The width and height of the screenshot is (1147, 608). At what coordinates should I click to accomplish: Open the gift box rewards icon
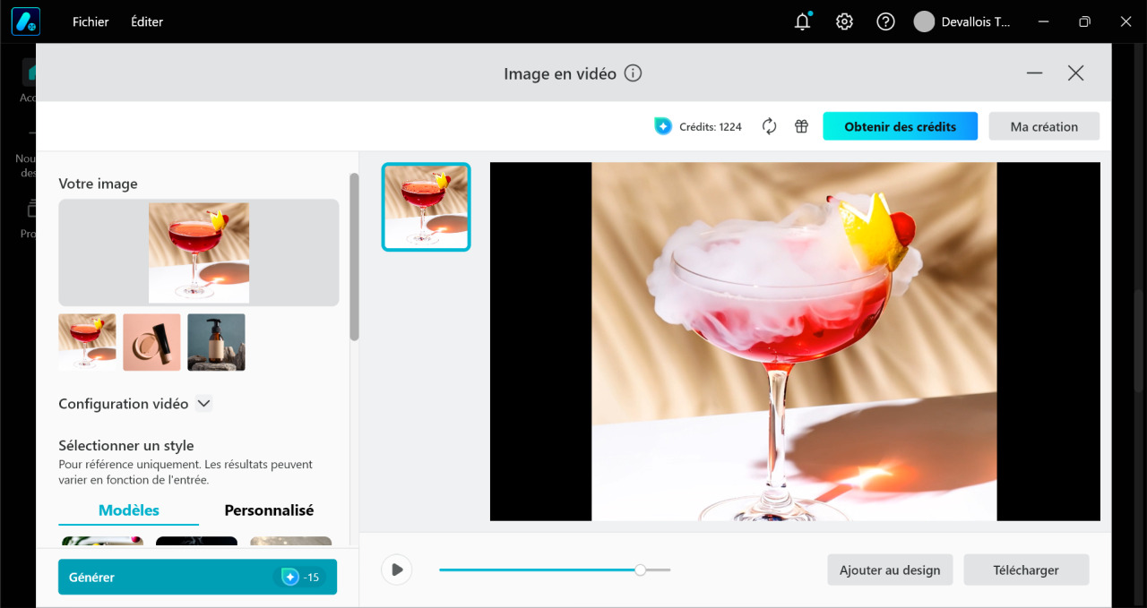tap(802, 126)
